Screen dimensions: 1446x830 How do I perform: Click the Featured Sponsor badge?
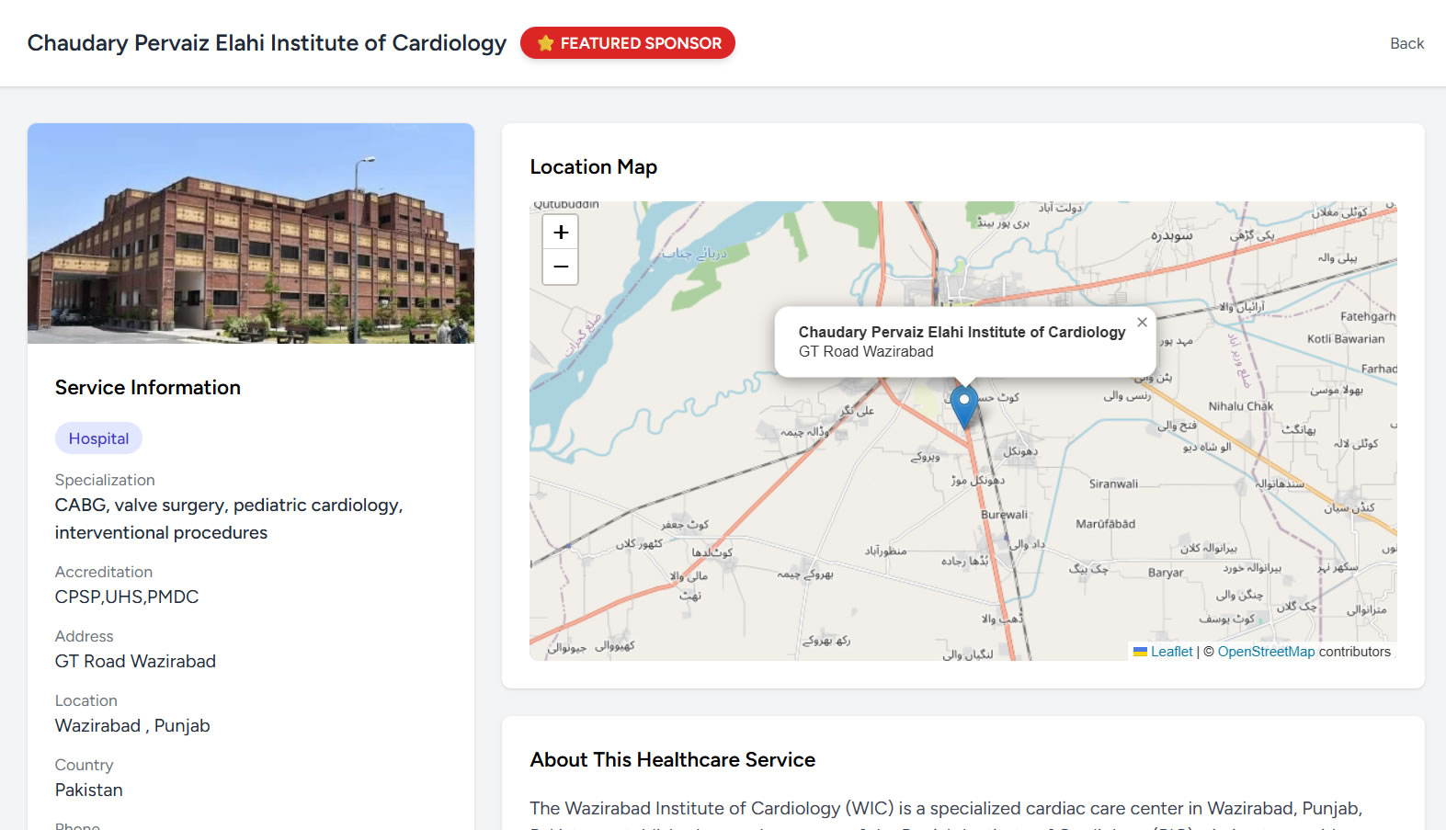coord(640,43)
